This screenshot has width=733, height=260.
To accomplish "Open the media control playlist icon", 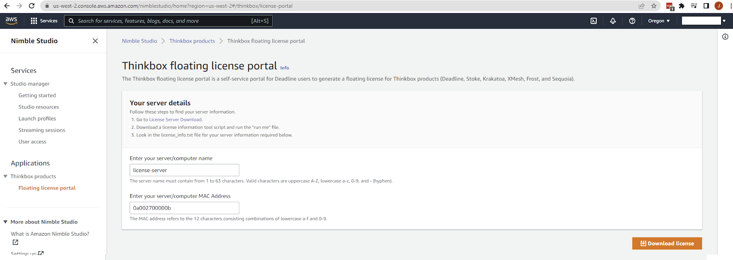I will coord(694,6).
